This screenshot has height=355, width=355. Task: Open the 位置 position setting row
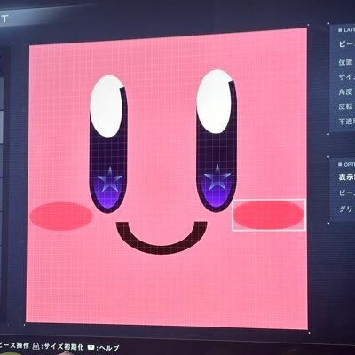click(345, 62)
